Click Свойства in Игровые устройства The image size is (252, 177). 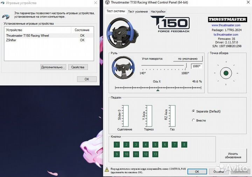coord(78,67)
